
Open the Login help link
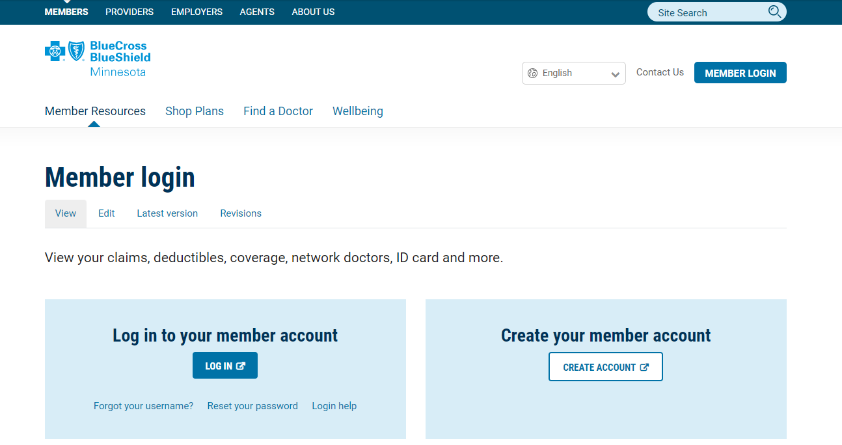tap(334, 406)
